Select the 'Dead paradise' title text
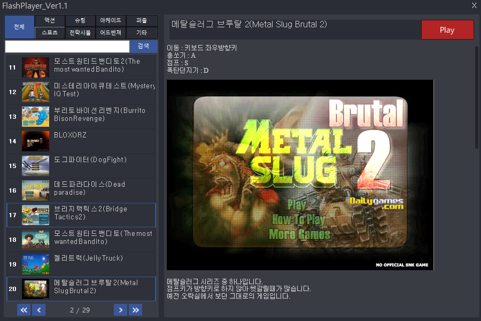 (x=90, y=188)
